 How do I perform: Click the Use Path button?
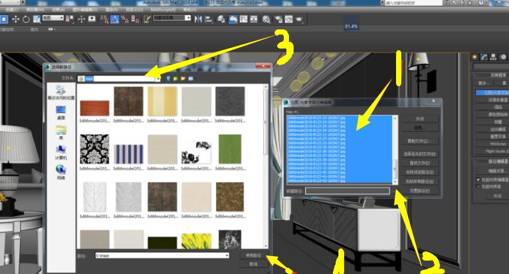click(253, 255)
